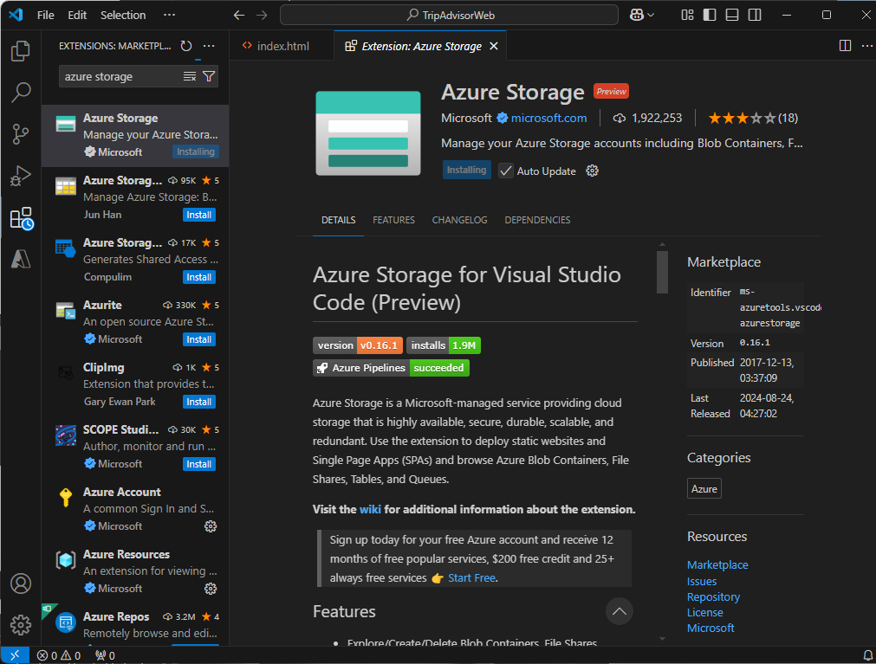Open the wiki link
Screen dimensions: 876x664
click(x=370, y=509)
